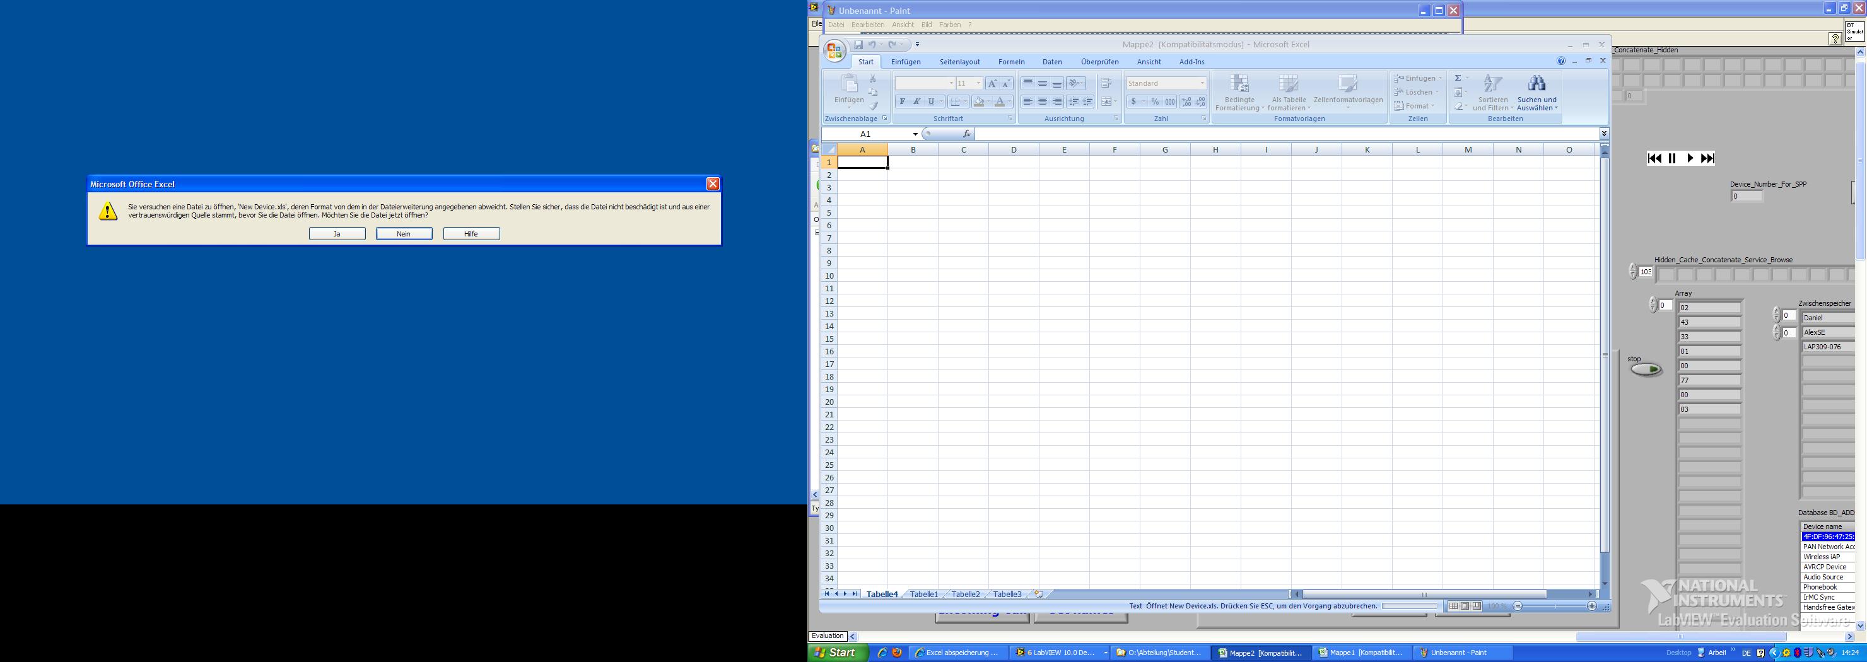Switch to Mappe1 Excel taskbar button

[x=1361, y=653]
